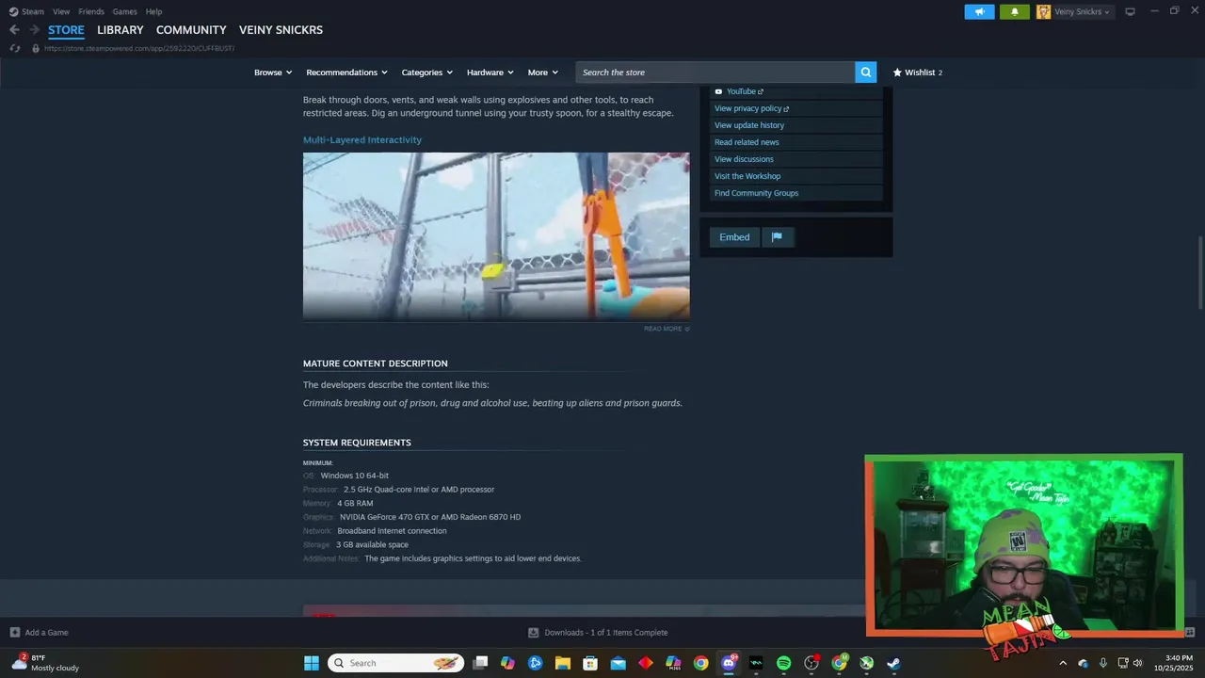The width and height of the screenshot is (1205, 678).
Task: Open the Mail app from taskbar
Action: [x=619, y=663]
